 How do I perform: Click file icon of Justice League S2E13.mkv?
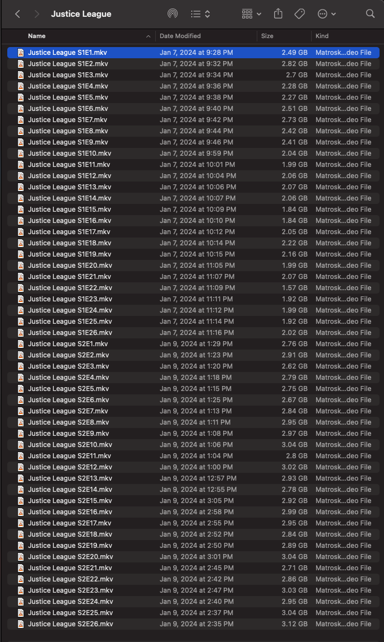point(21,478)
